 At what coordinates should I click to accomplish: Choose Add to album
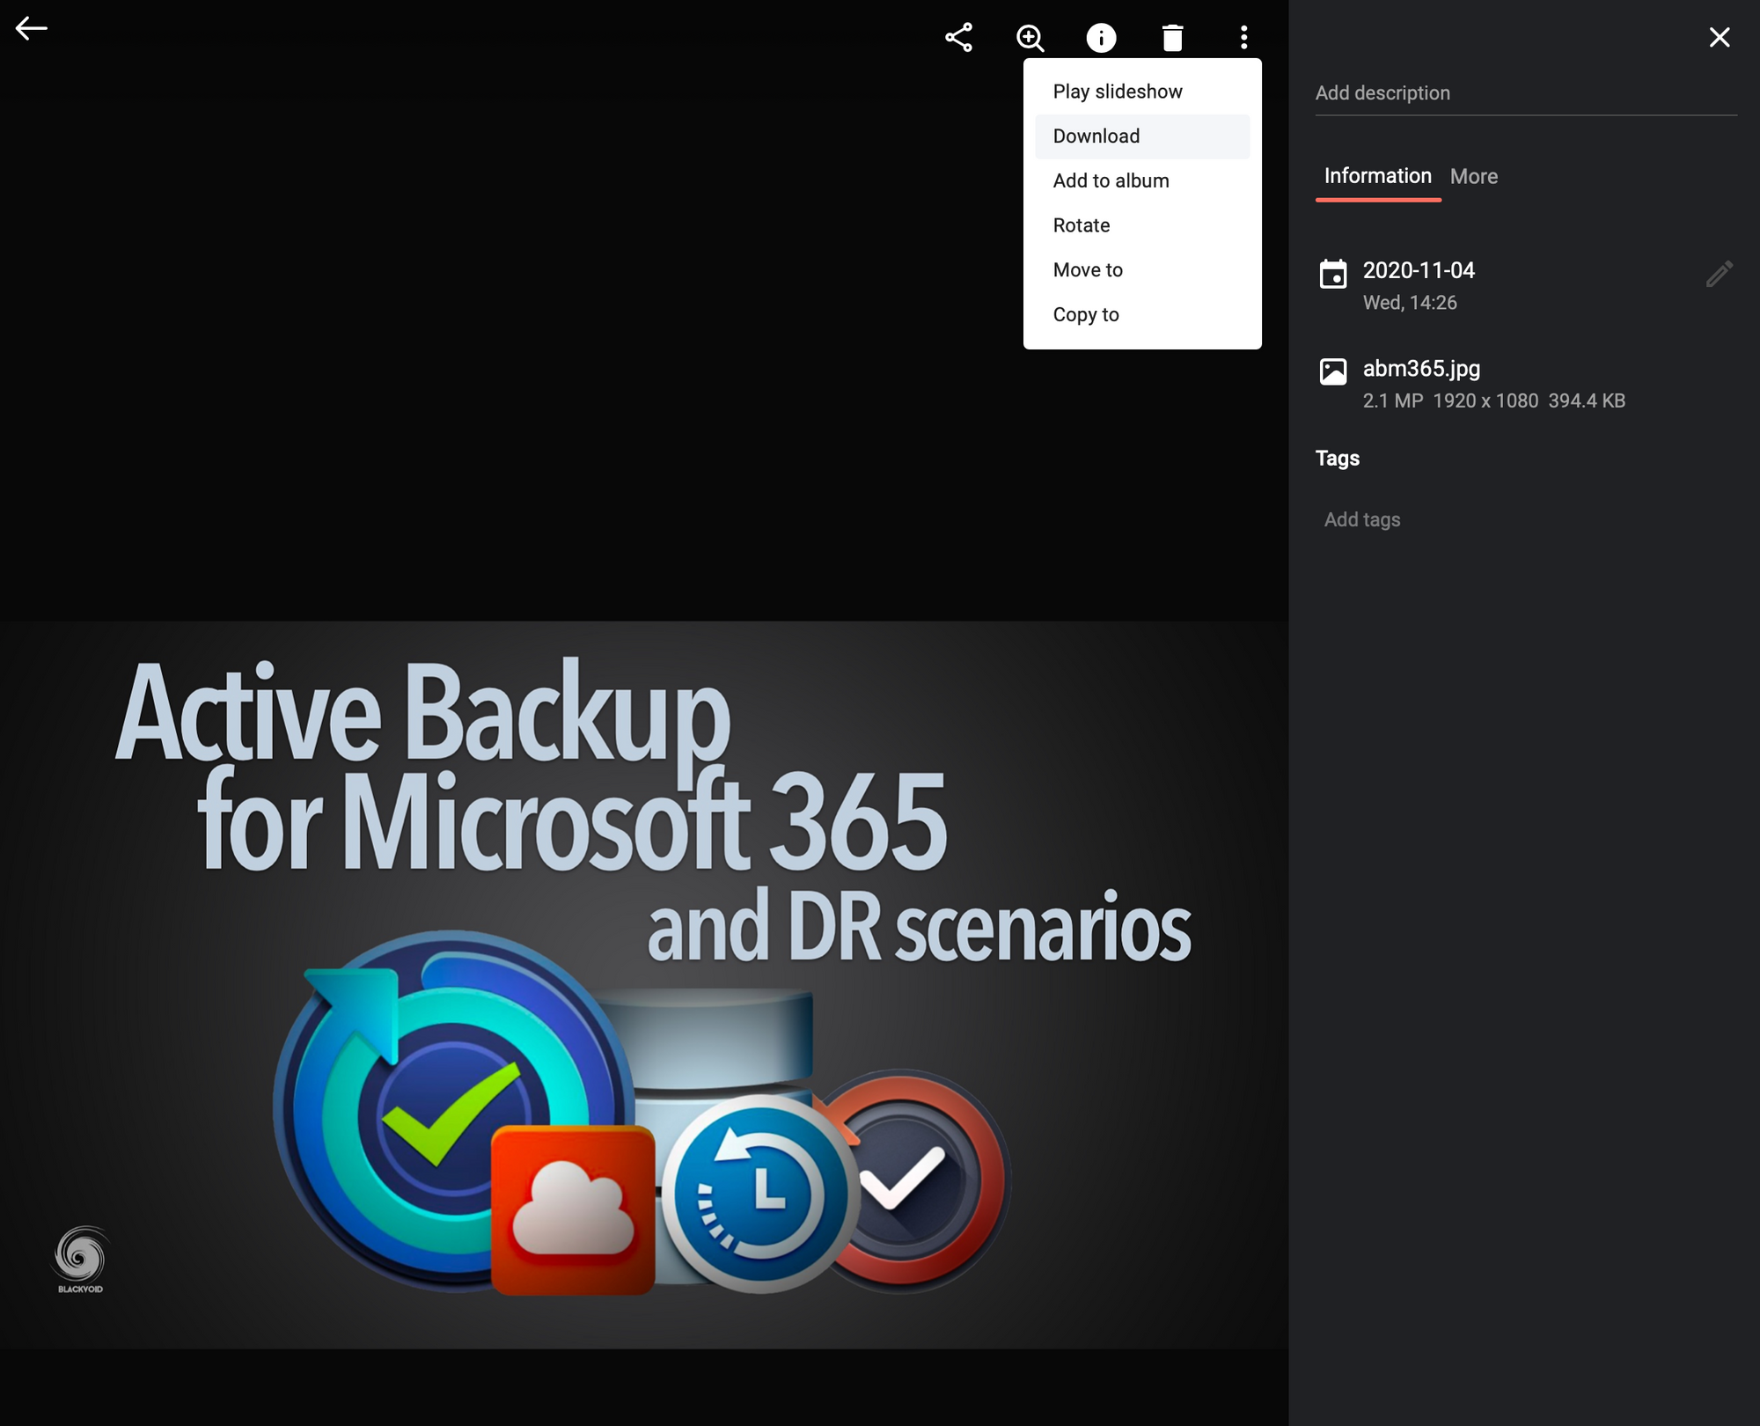pyautogui.click(x=1142, y=180)
